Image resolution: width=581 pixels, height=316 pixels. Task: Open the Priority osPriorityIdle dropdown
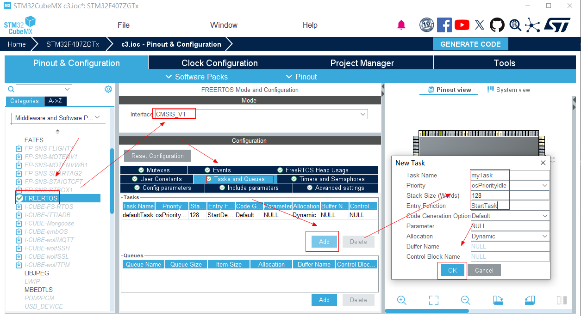coord(545,185)
